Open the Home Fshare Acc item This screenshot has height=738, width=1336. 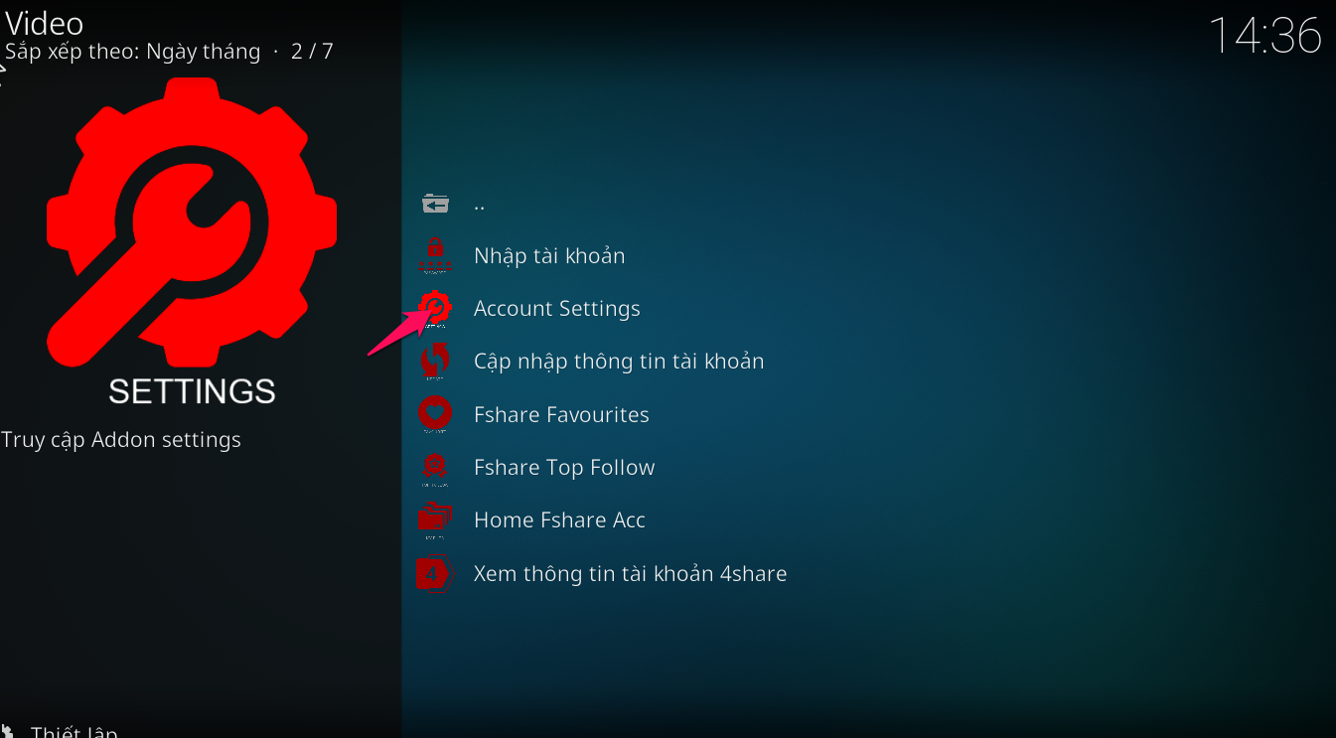(x=559, y=520)
